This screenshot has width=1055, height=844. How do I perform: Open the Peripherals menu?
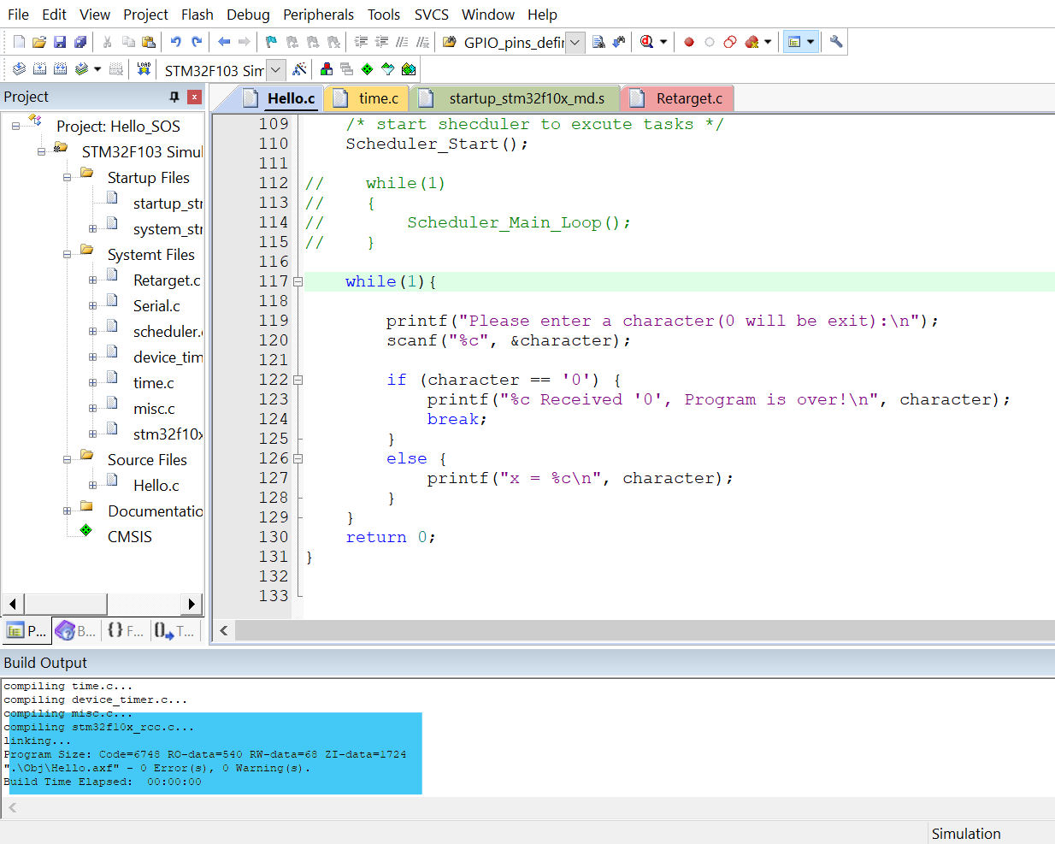click(x=318, y=15)
